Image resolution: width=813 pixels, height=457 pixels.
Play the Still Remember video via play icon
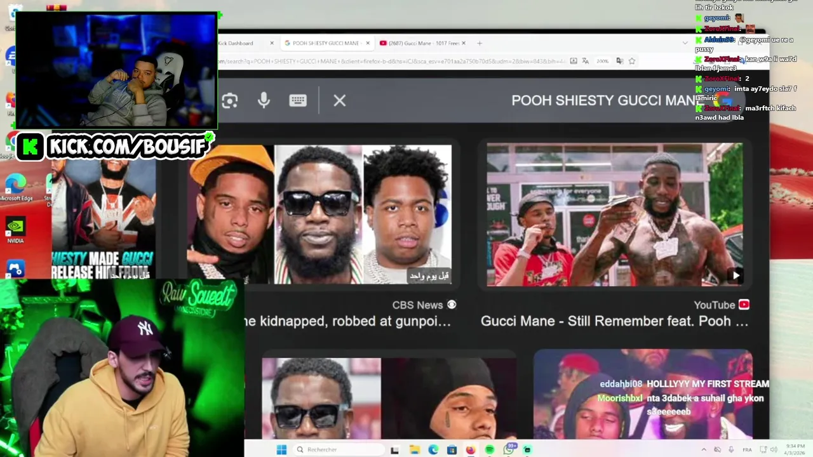click(x=735, y=275)
